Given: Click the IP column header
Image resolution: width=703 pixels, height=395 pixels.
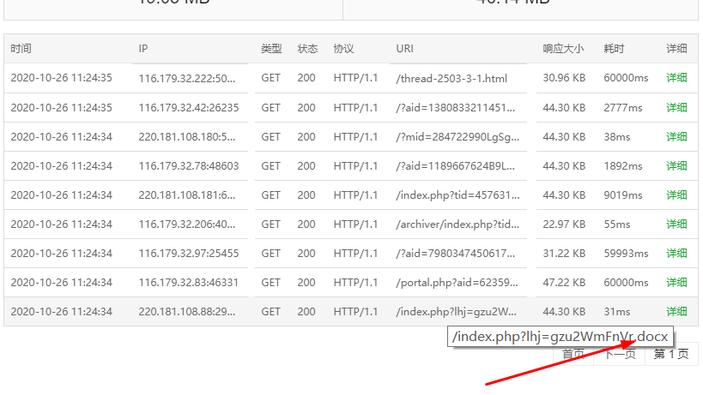Looking at the screenshot, I should (143, 48).
